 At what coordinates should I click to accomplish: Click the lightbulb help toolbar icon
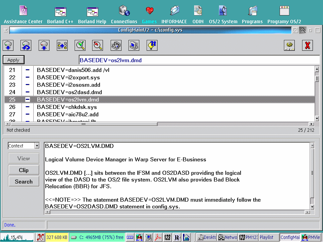pos(152,45)
